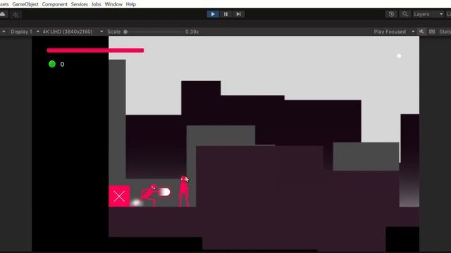
Task: Open the cloud services icon
Action: point(3,14)
